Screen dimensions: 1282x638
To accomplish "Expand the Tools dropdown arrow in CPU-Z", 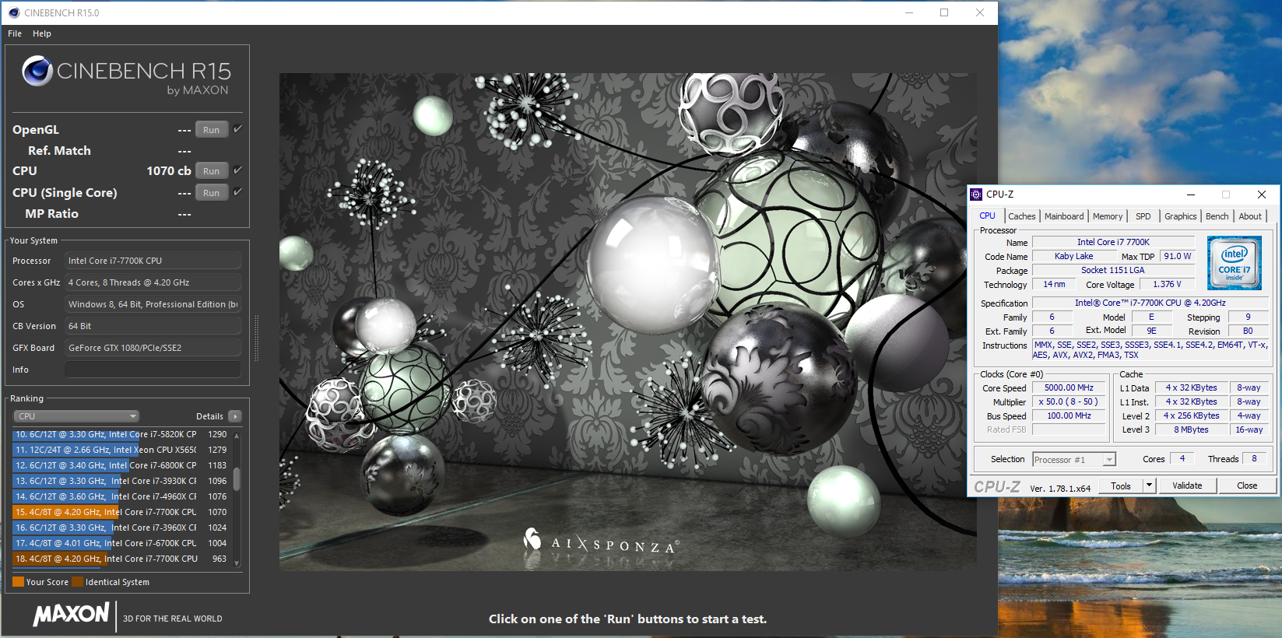I will coord(1148,486).
